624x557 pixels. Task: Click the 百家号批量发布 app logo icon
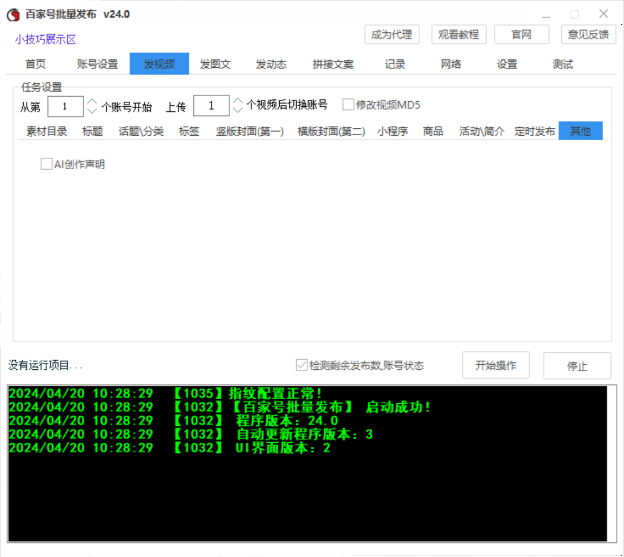(13, 15)
